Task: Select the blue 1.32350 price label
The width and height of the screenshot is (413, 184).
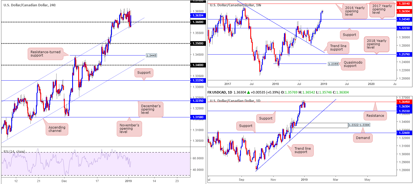Action: pos(198,101)
